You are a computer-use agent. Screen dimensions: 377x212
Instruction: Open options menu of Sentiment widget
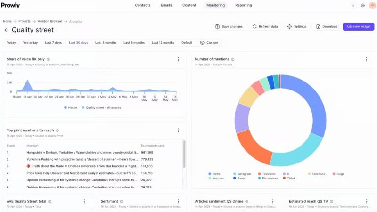[178, 201]
